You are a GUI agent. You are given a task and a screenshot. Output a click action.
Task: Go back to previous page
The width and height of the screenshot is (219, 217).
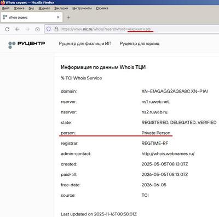click(18, 29)
